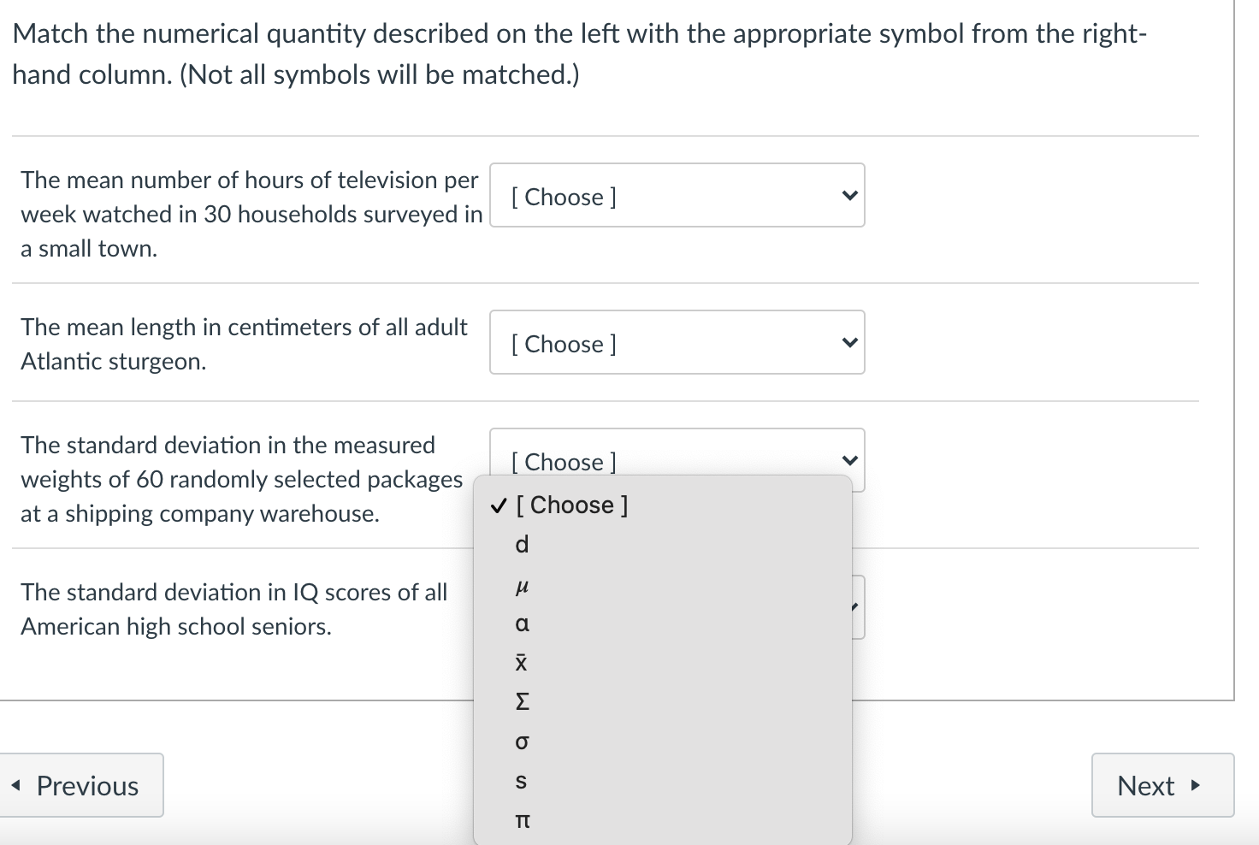Screen dimensions: 1259x845
Task: Open the dropdown for Atlantic sturgeon question
Action: (x=676, y=343)
